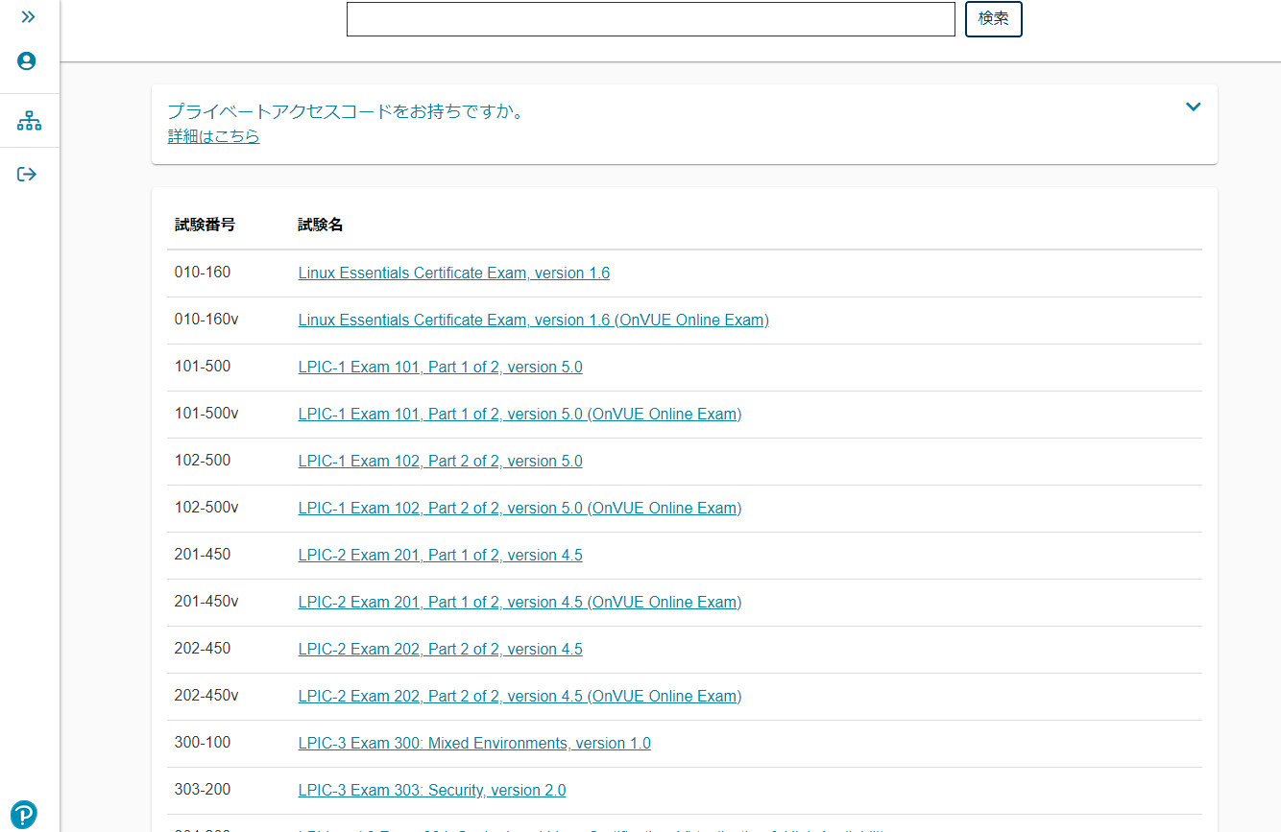Open LPIC-2 Exam 202 OnVUE Online Exam

tap(520, 697)
